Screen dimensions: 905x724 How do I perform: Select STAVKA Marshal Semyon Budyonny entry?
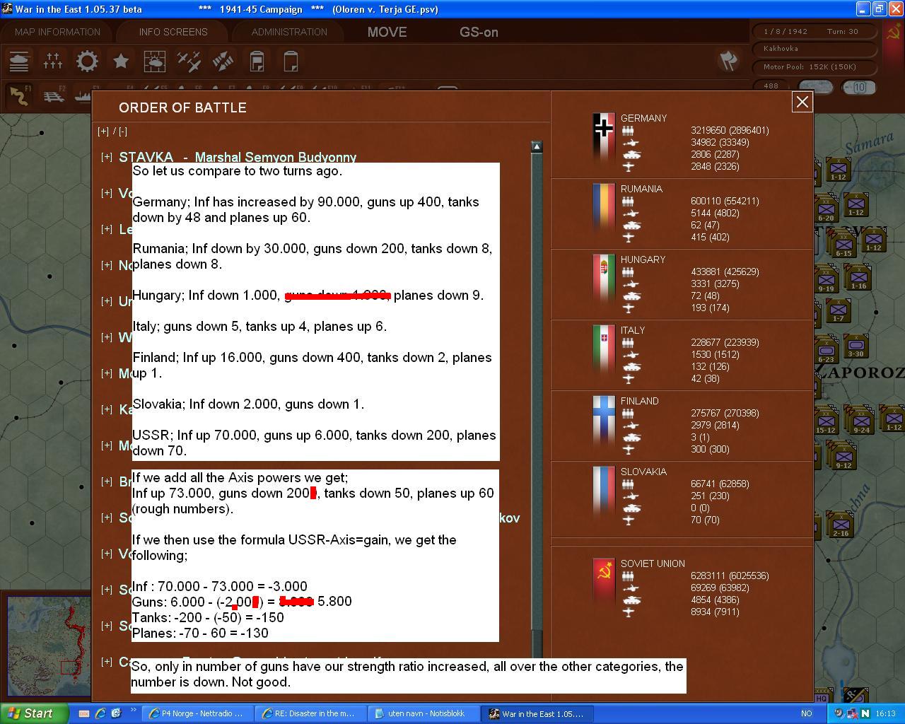point(238,157)
